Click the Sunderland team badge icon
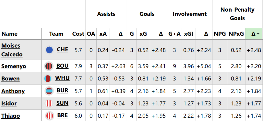 tap(49, 104)
